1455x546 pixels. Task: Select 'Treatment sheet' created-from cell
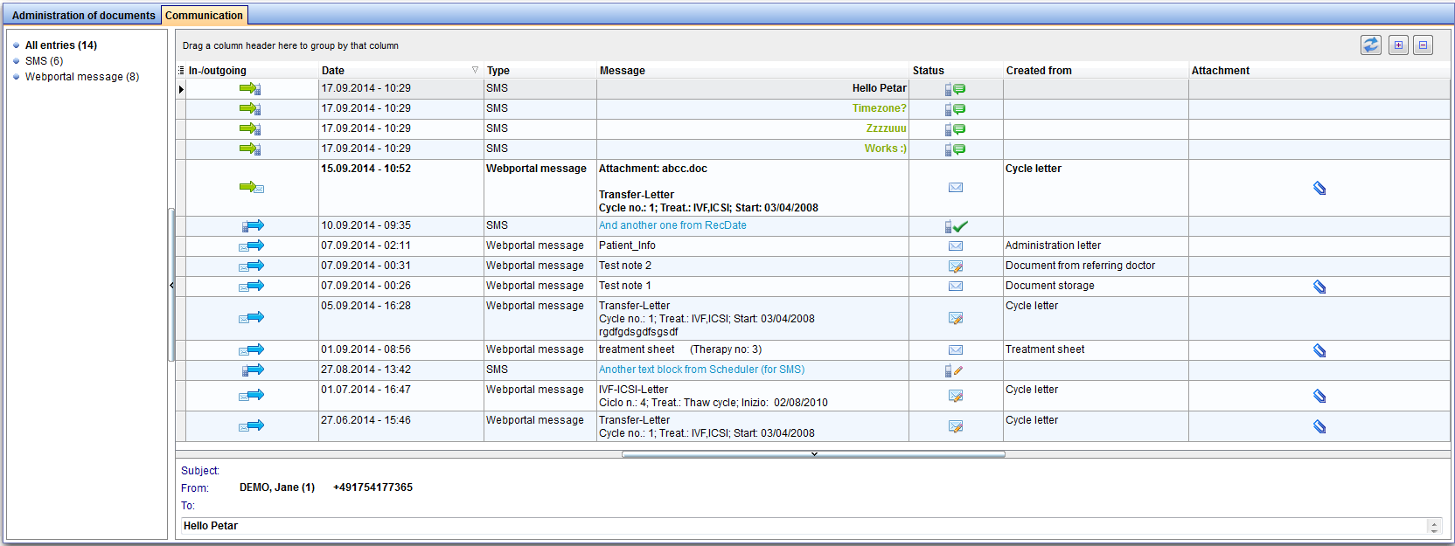(x=1096, y=349)
